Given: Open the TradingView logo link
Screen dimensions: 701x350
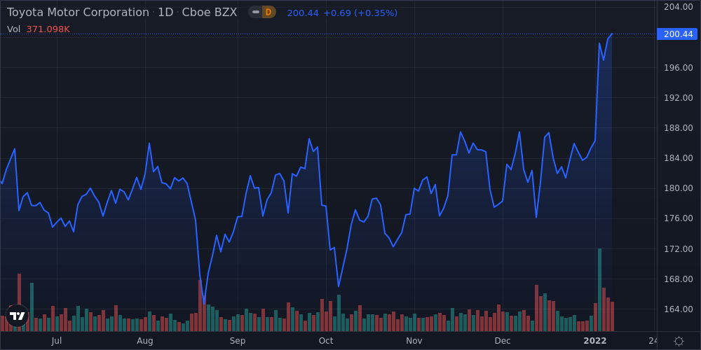Looking at the screenshot, I should coord(18,316).
